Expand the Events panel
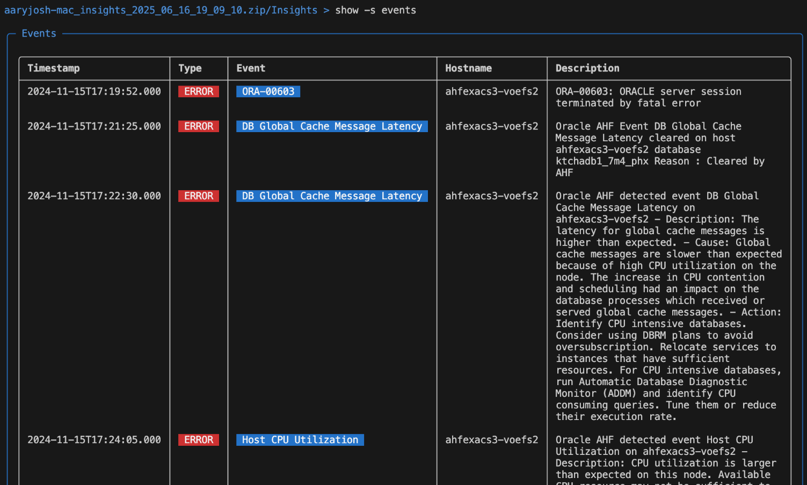The height and width of the screenshot is (485, 807). tap(38, 33)
